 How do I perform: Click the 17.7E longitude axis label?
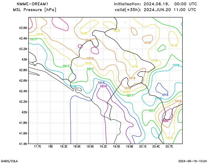[x=37, y=146]
